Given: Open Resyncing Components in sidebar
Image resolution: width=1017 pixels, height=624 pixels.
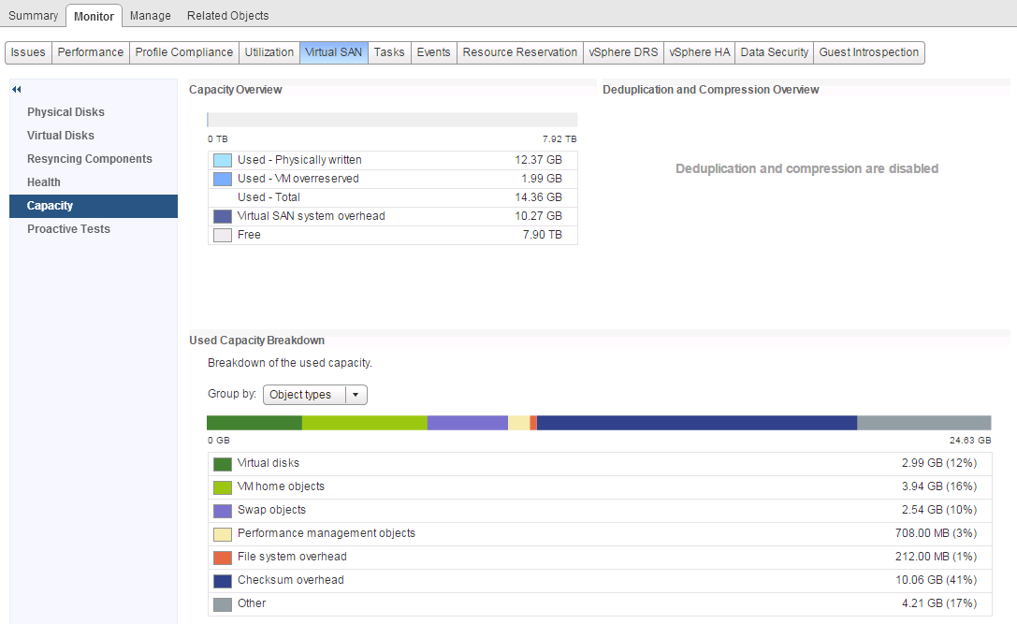Looking at the screenshot, I should [94, 159].
